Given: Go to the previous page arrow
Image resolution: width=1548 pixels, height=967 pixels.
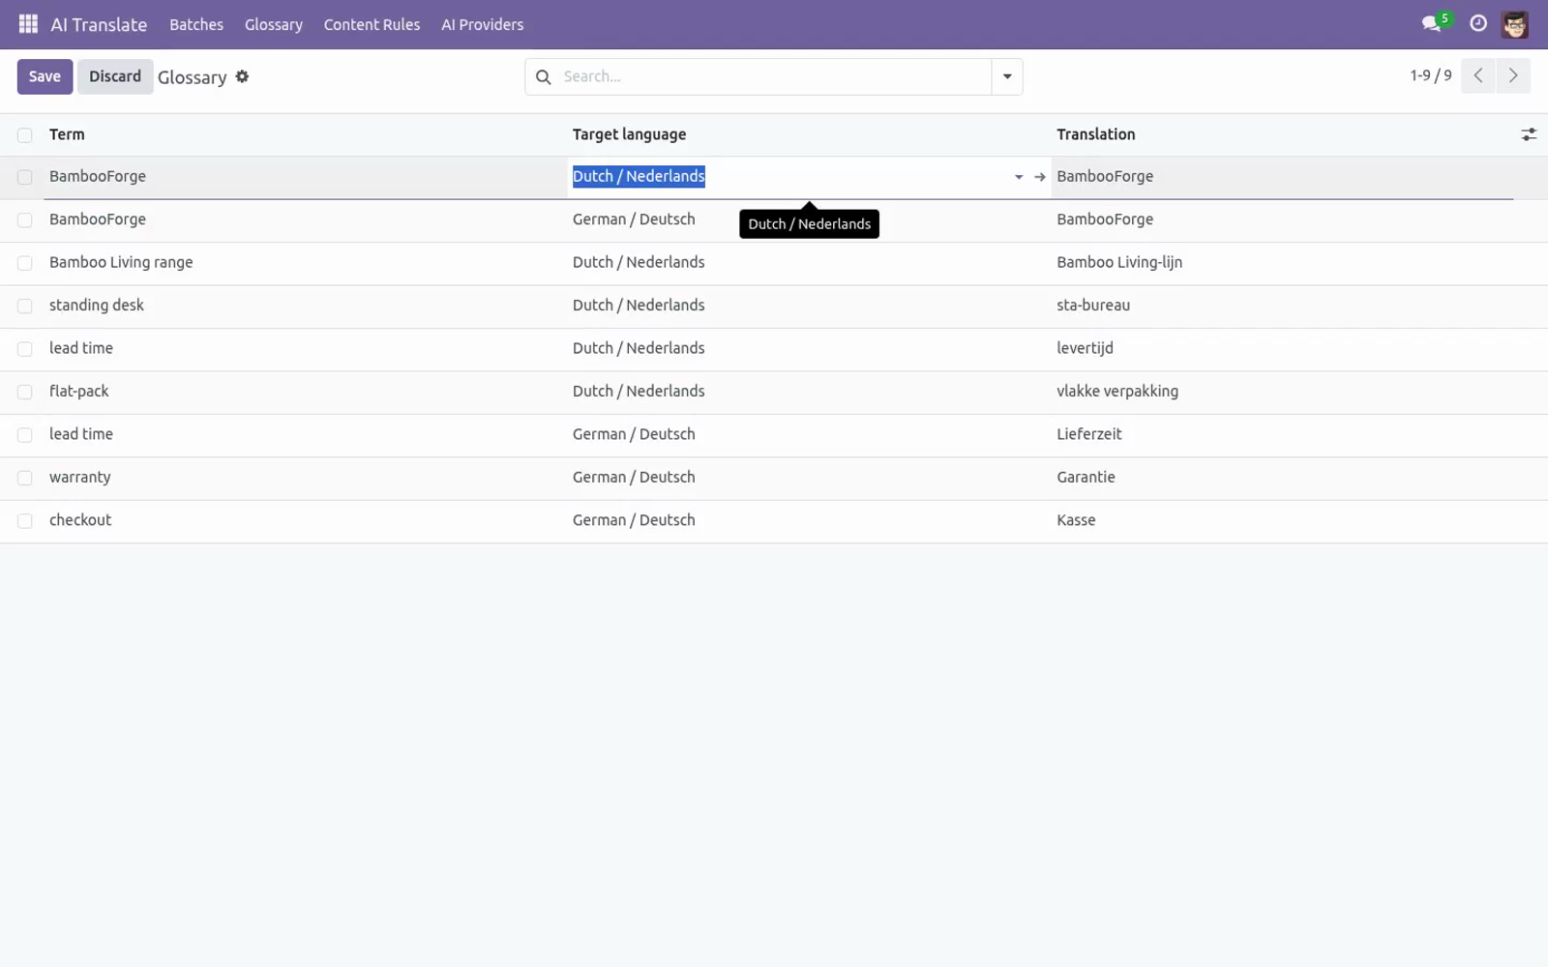Looking at the screenshot, I should click(x=1478, y=75).
